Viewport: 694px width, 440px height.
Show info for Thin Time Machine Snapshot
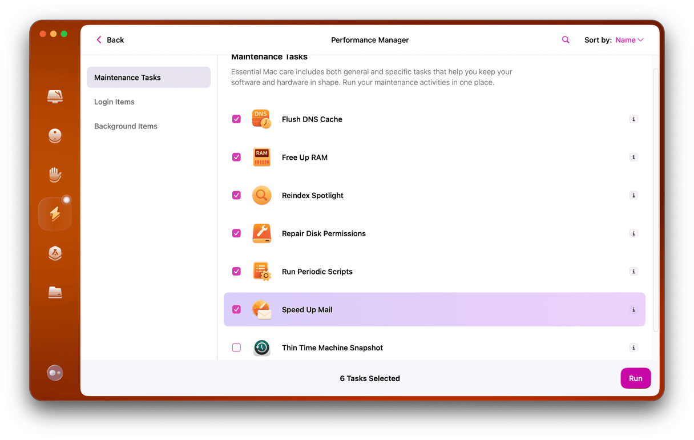point(634,348)
